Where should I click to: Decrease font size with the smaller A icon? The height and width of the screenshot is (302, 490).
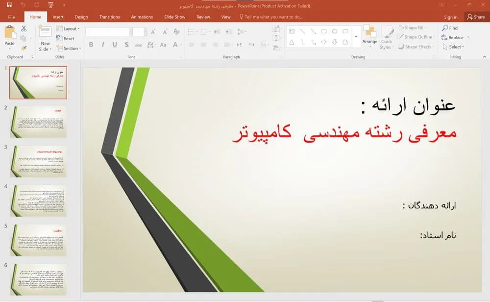pos(165,31)
